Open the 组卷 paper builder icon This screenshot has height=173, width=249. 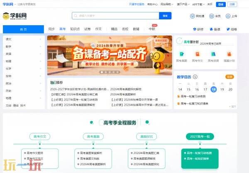tap(228, 29)
